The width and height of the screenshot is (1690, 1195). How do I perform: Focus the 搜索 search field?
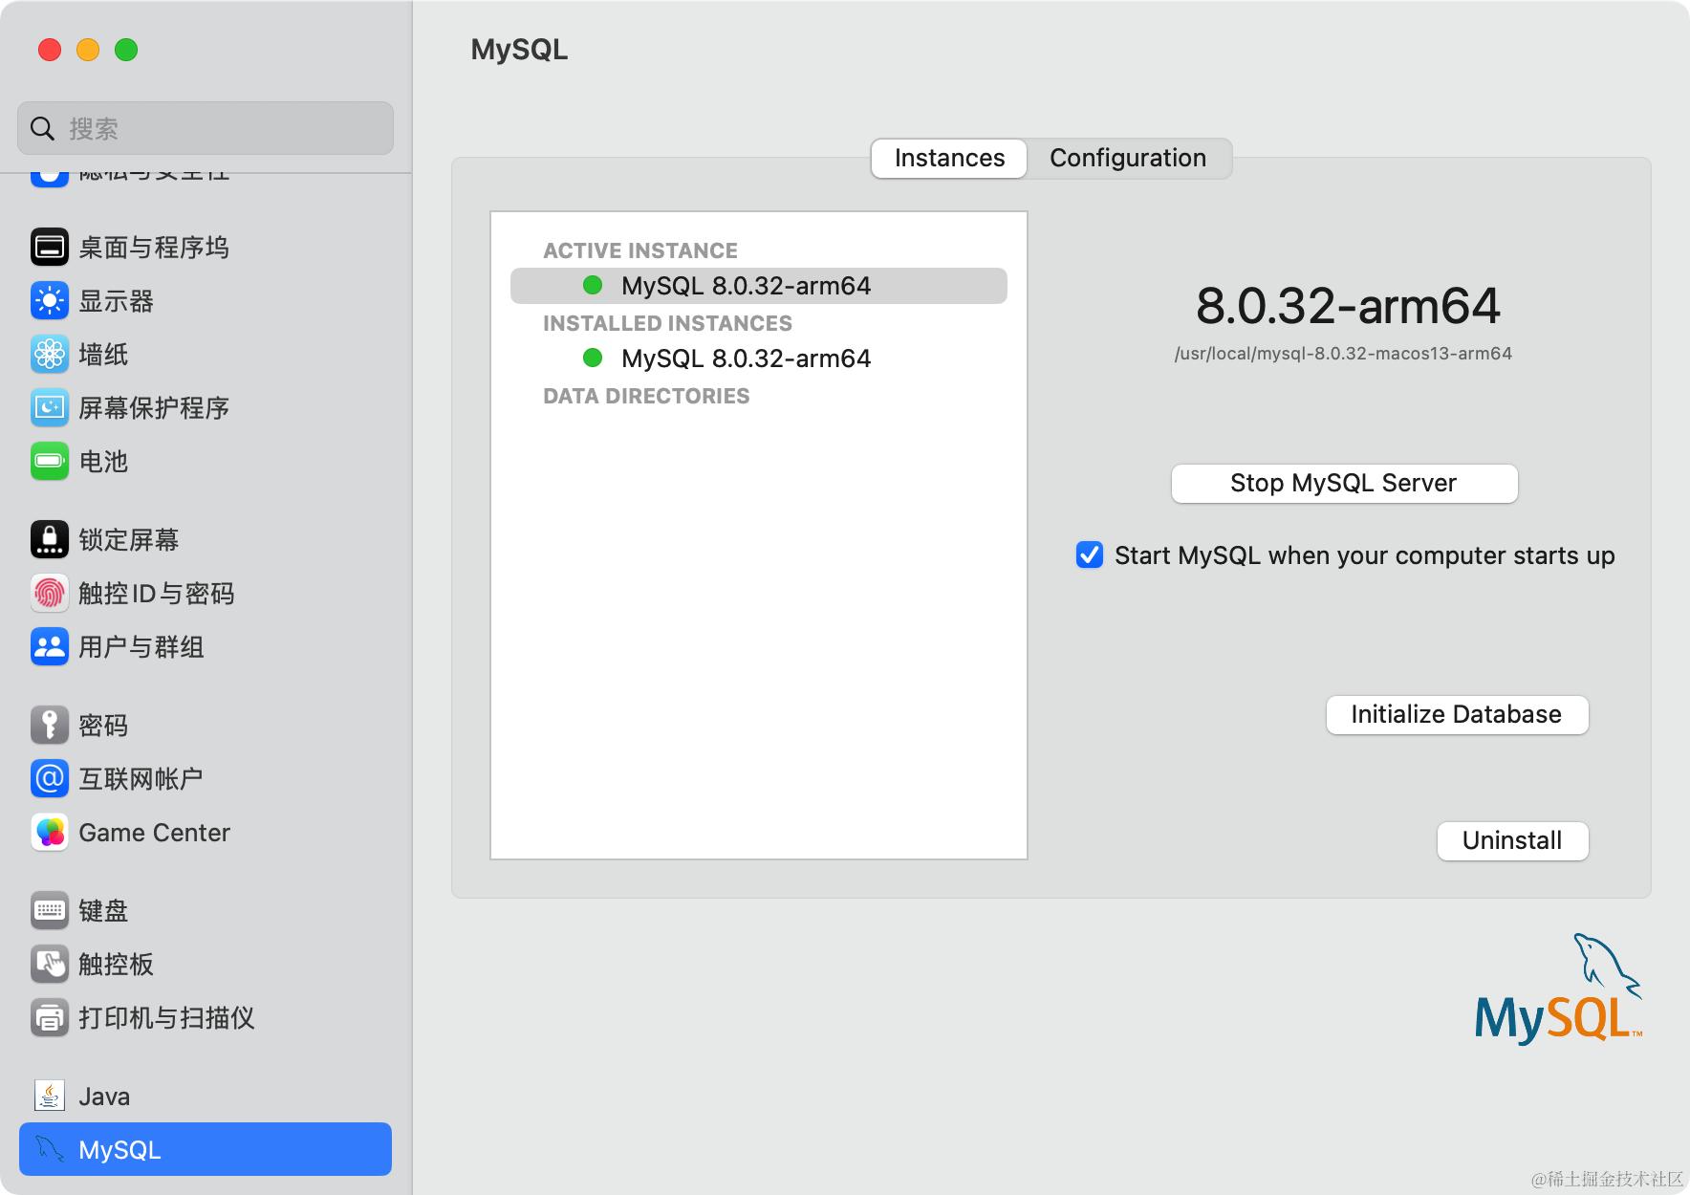click(x=206, y=128)
